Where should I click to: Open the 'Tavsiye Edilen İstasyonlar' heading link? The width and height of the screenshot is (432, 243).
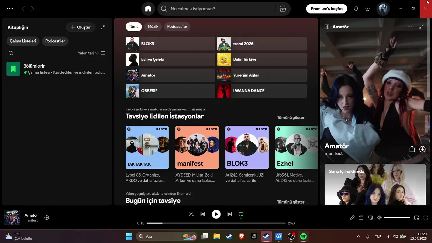coord(164,116)
